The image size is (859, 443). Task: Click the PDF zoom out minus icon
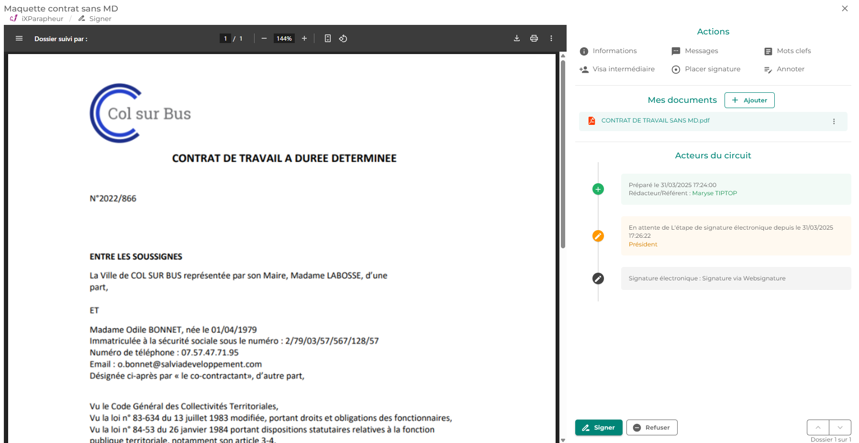click(264, 38)
